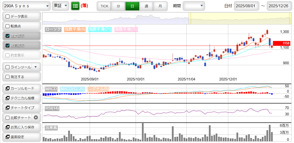The height and width of the screenshot is (143, 294).
Task: Click the ローソク legend label
Action: point(53,29)
